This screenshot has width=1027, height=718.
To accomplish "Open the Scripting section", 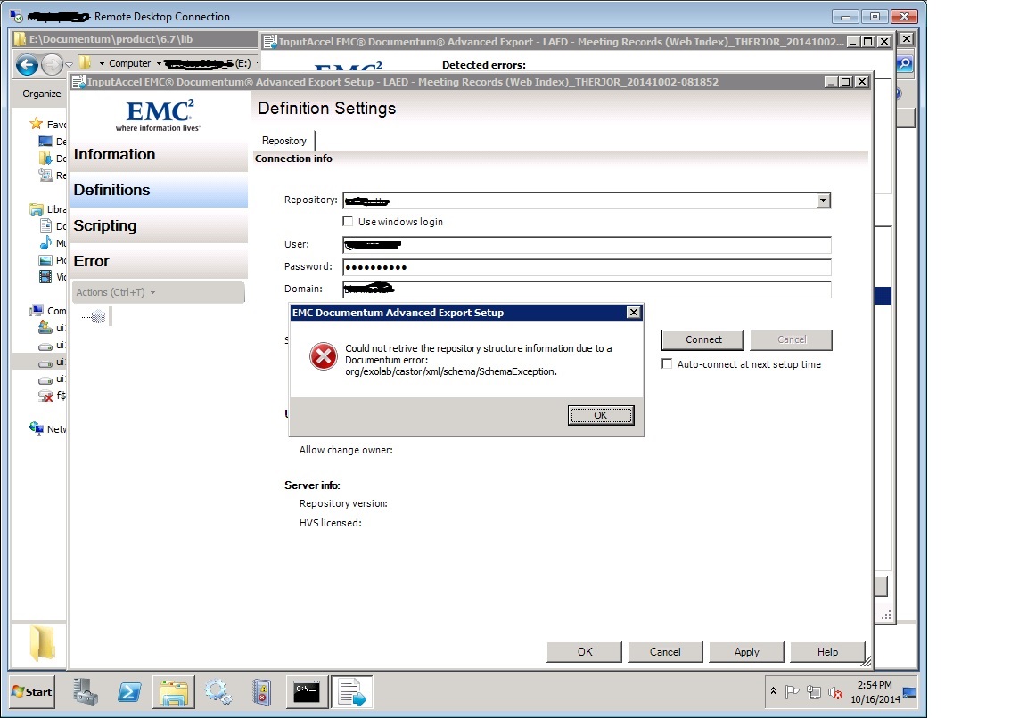I will tap(158, 225).
